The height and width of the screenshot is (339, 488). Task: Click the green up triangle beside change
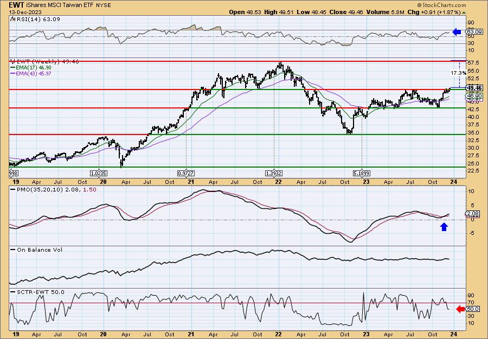pos(464,12)
